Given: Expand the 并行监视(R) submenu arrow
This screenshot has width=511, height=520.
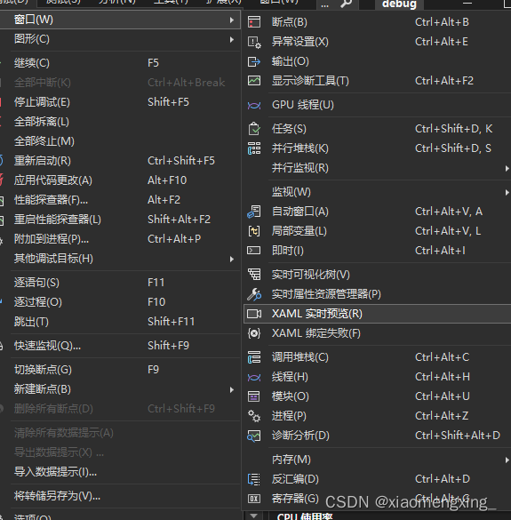Looking at the screenshot, I should pos(507,169).
